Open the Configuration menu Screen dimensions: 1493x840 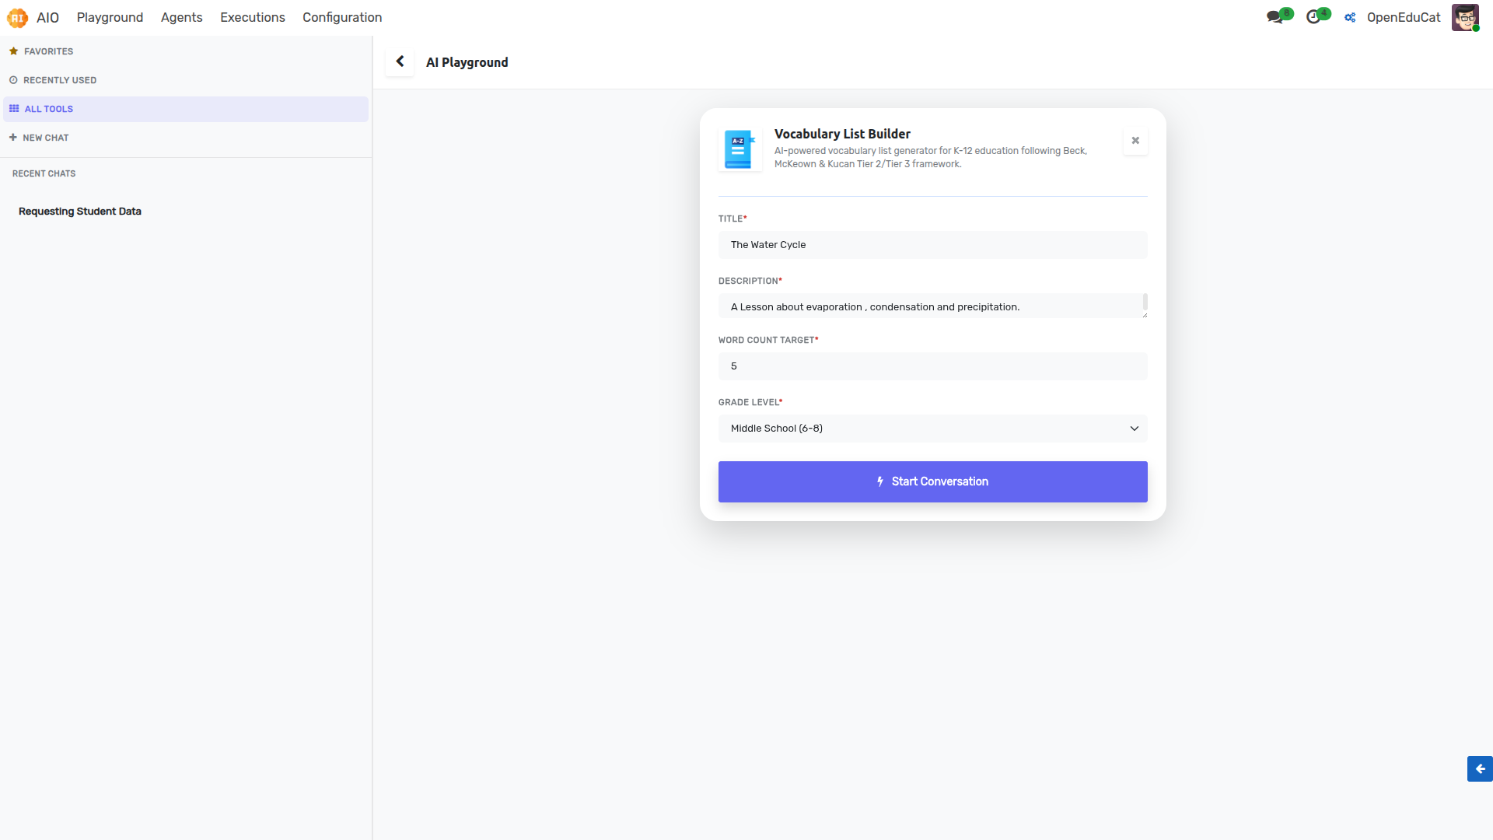click(x=342, y=17)
